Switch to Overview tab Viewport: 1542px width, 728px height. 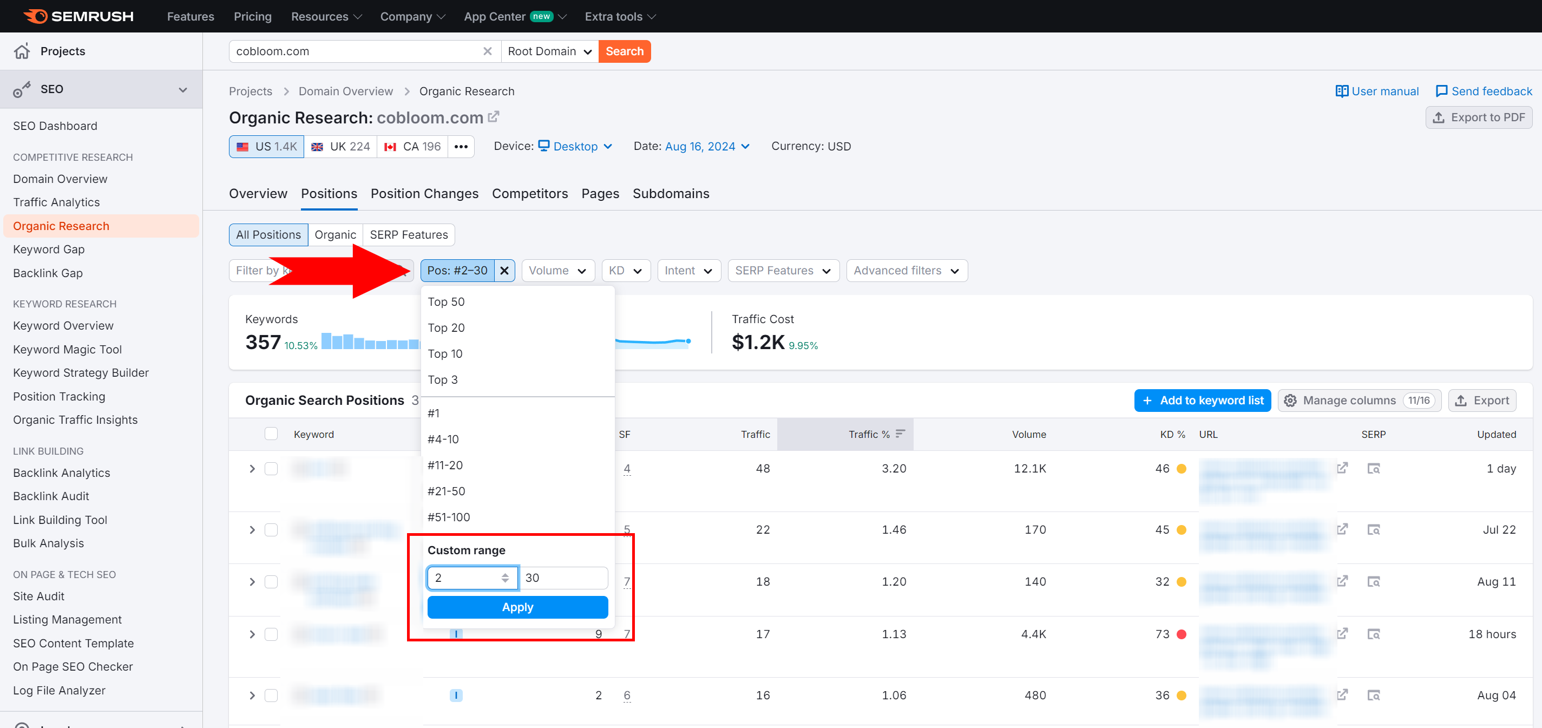(x=258, y=194)
